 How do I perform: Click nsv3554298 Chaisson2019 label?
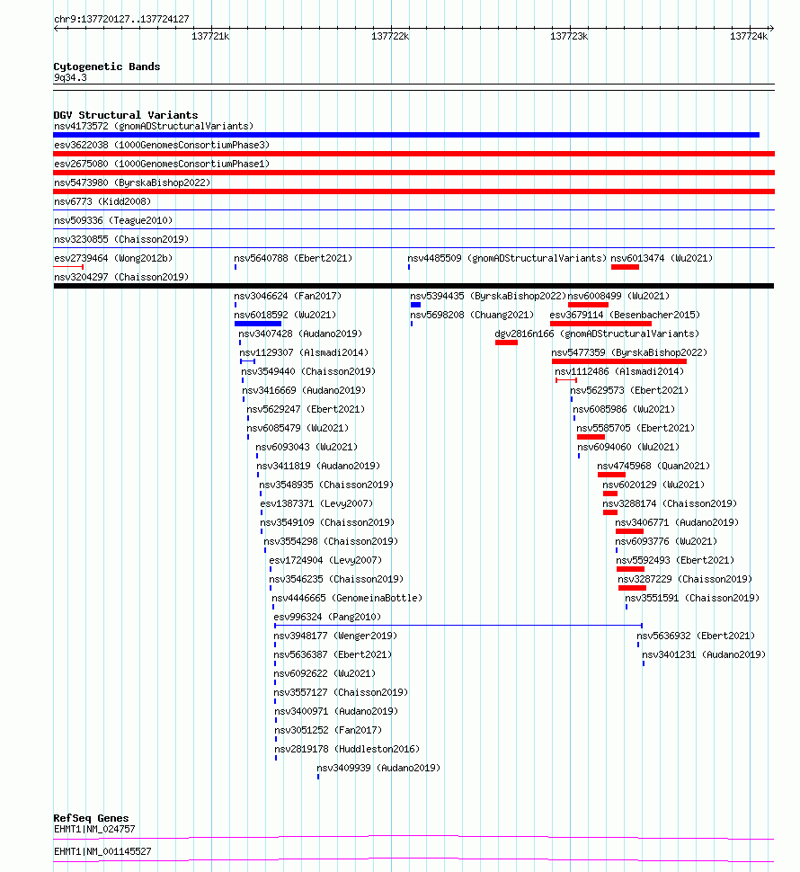[331, 542]
